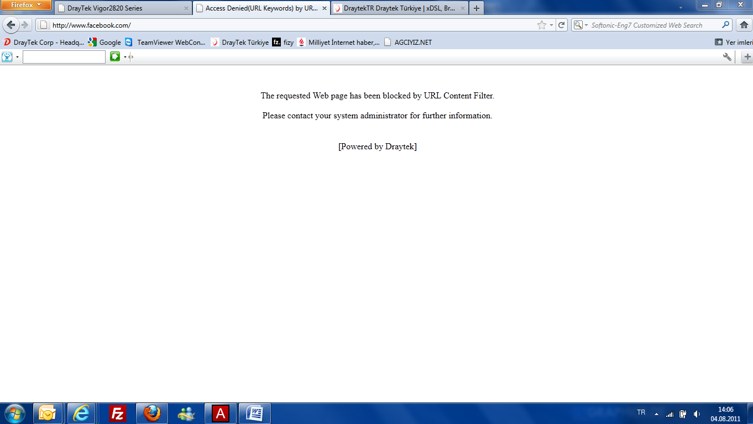The width and height of the screenshot is (753, 424).
Task: Open a new tab with the plus button
Action: (x=476, y=8)
